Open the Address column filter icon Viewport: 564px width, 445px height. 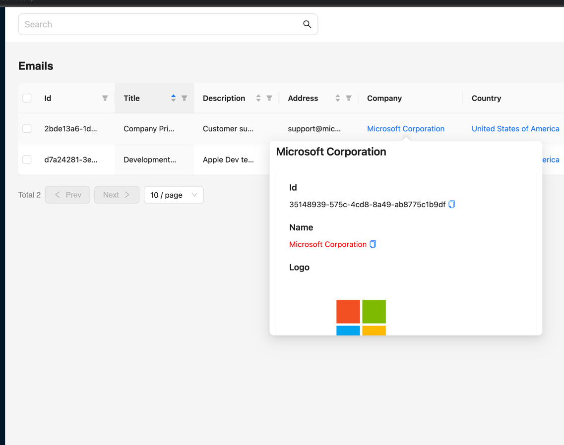(349, 98)
